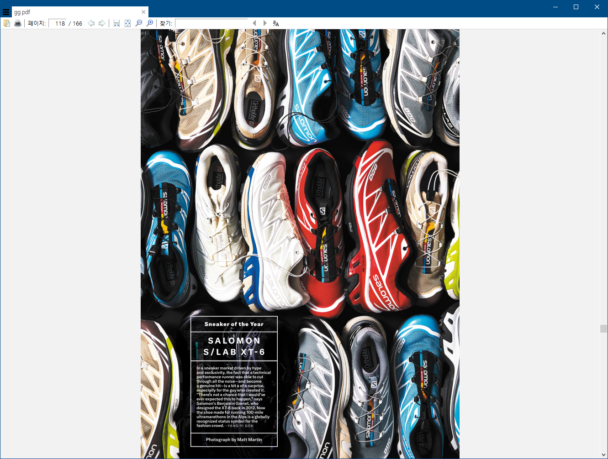Click the "페이지:" label
This screenshot has width=608, height=459.
click(37, 23)
